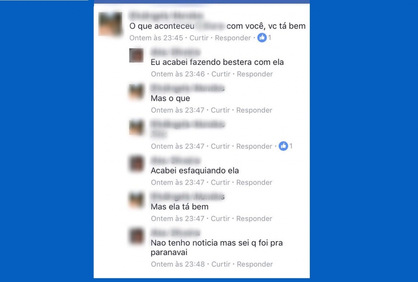Screen dimensions: 418x282
Task: Click the blurred author name above 'Mas ela tá bem'
Action: [x=188, y=196]
